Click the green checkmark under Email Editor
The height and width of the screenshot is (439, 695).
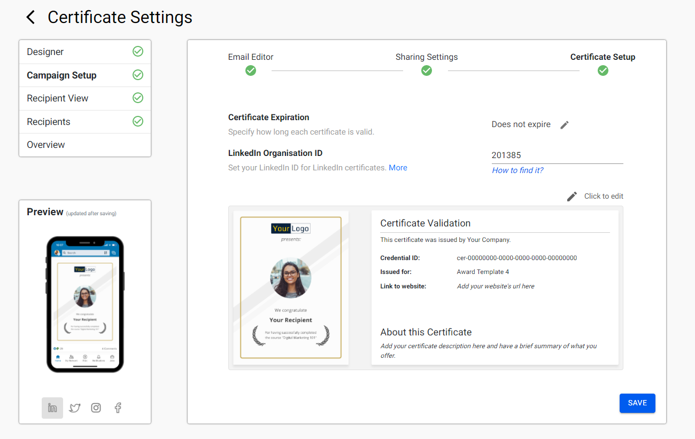click(250, 70)
